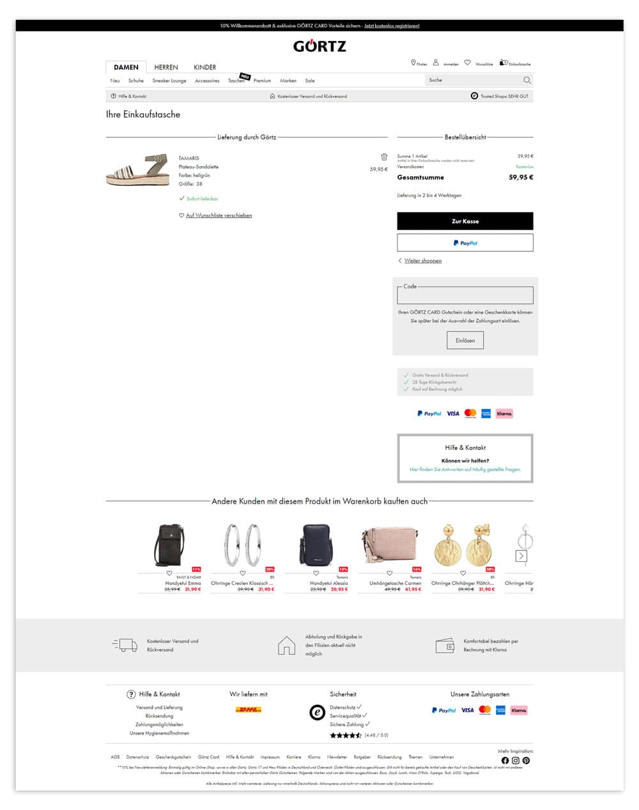Switch to the KINDER tab
This screenshot has width=639, height=810.
click(205, 67)
